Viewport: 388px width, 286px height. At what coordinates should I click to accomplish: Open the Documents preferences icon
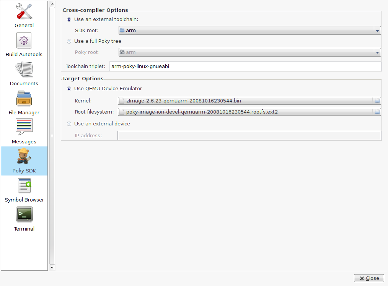(x=24, y=70)
